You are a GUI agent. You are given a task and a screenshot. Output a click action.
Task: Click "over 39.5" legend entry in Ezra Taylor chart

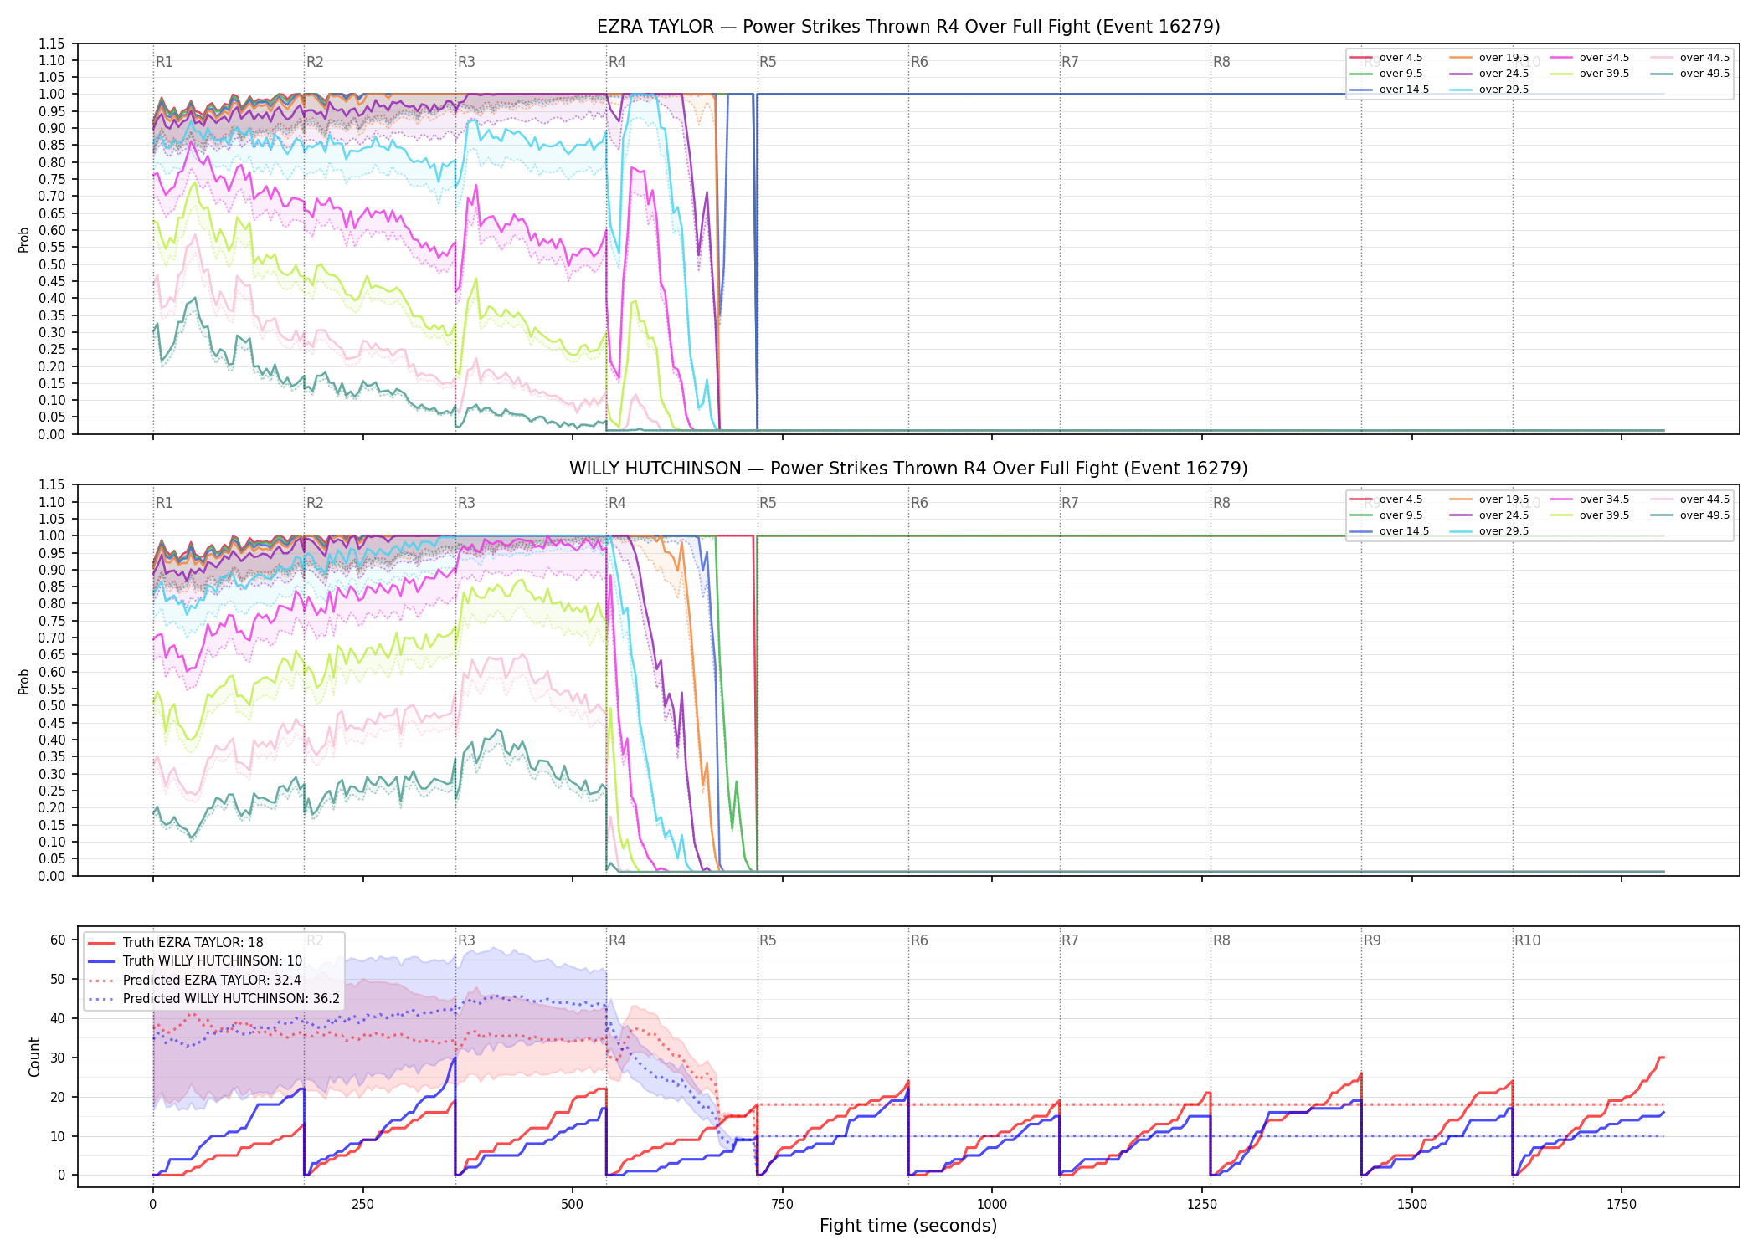tap(1589, 74)
